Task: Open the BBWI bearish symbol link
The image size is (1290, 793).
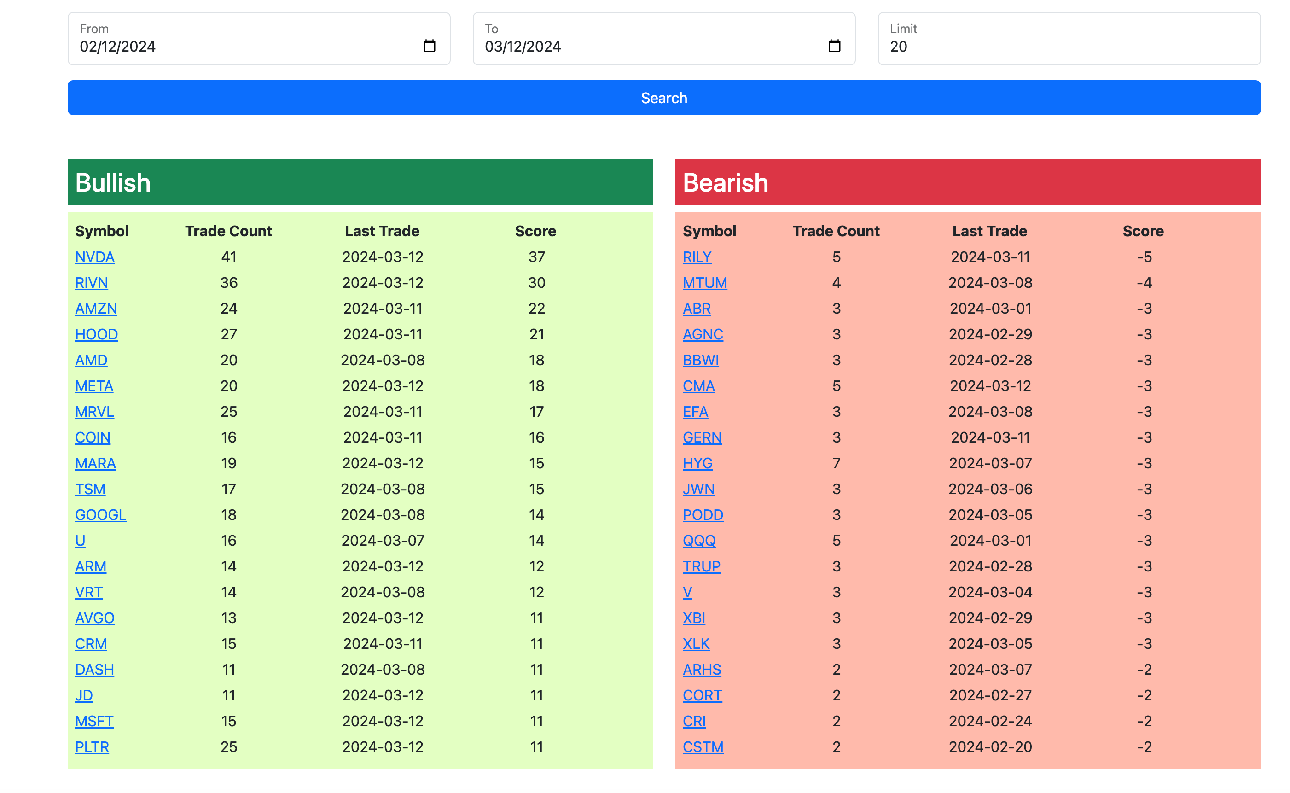Action: point(701,360)
